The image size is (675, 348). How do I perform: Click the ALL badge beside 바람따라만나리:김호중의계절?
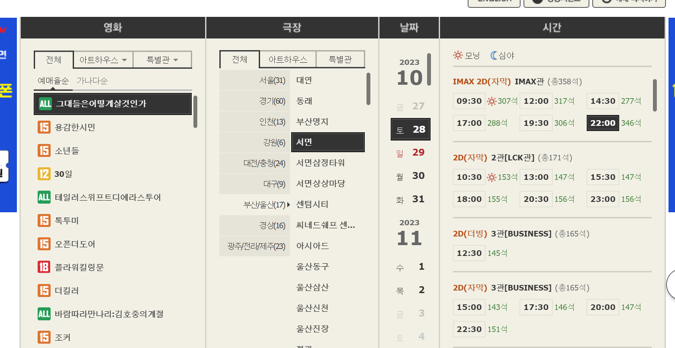pos(44,314)
